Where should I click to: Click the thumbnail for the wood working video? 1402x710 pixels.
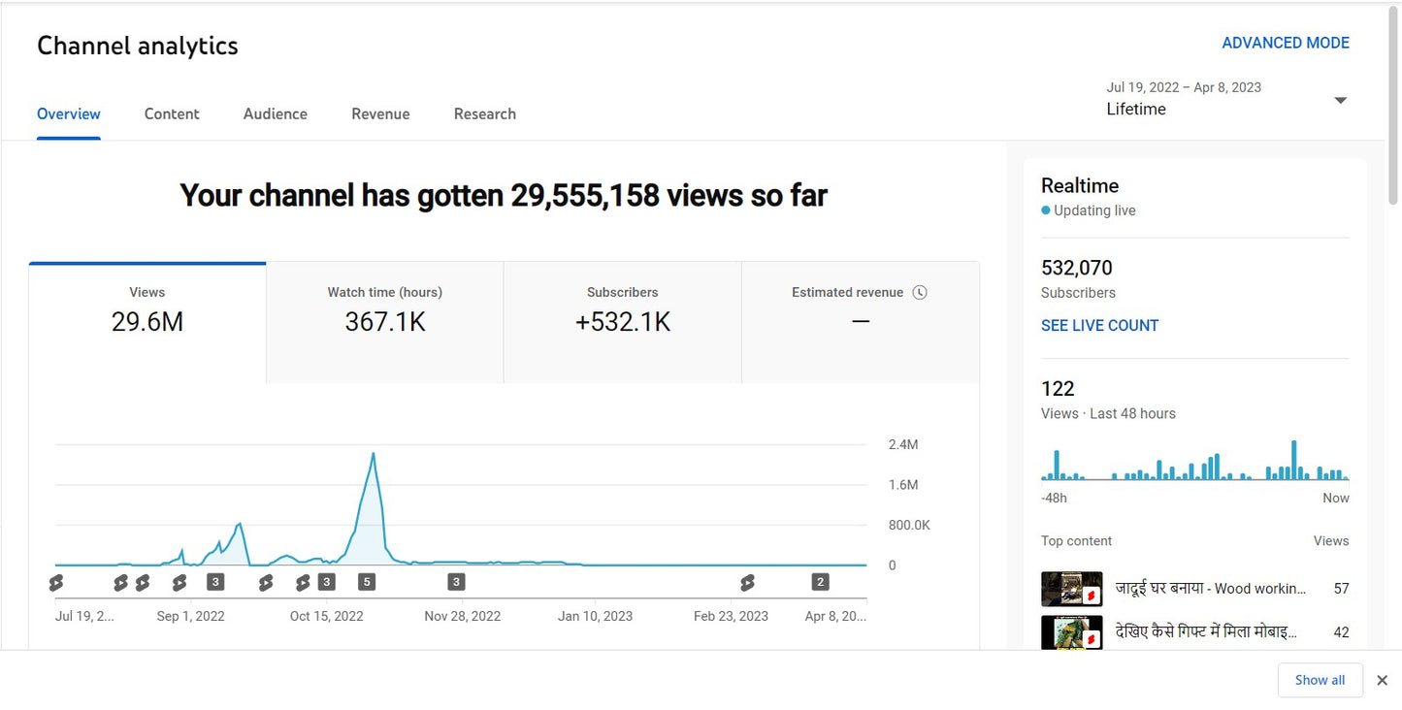(x=1071, y=588)
